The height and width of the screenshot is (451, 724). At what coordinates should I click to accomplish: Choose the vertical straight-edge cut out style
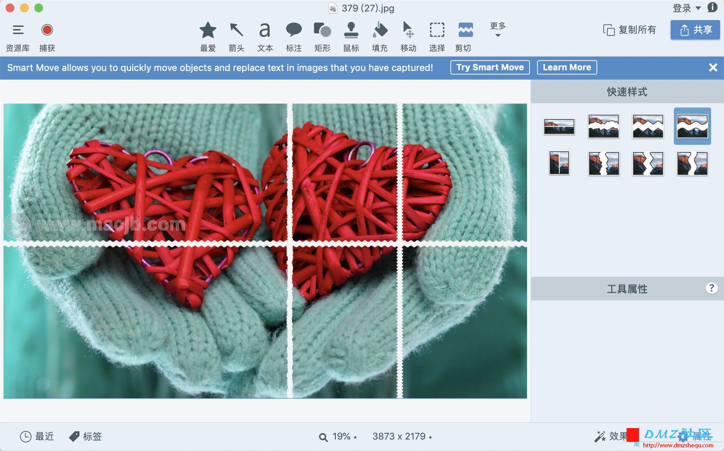[559, 163]
